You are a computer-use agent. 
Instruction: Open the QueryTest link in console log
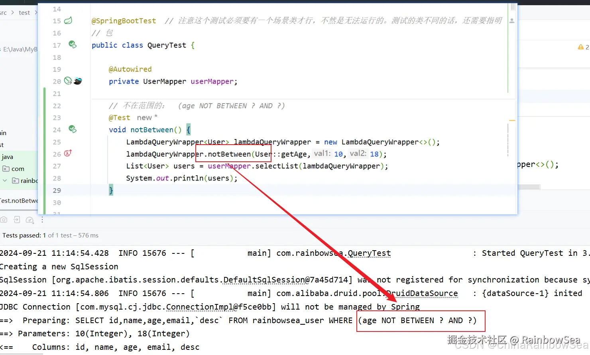tap(369, 253)
